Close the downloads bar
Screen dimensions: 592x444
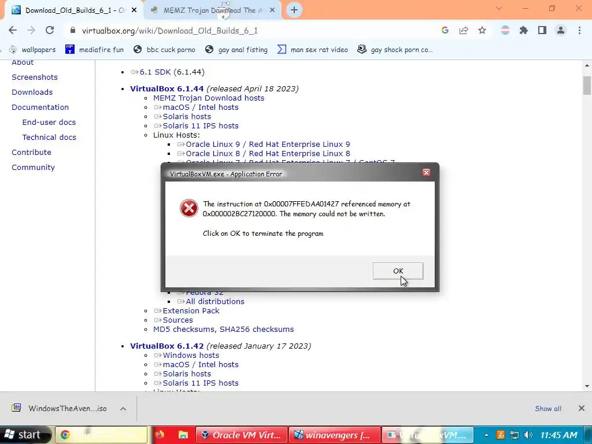582,408
